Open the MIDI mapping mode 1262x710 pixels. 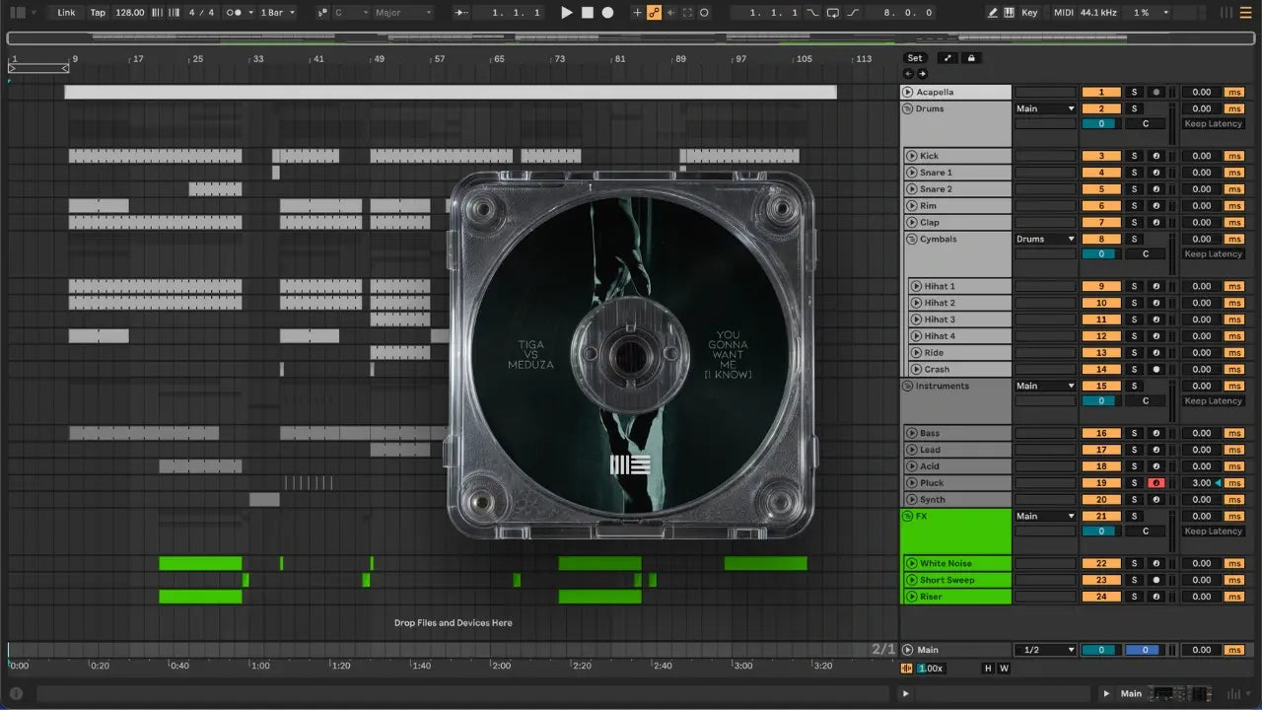point(1063,13)
